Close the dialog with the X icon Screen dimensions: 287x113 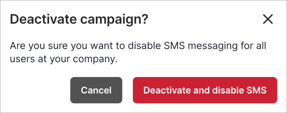[268, 19]
